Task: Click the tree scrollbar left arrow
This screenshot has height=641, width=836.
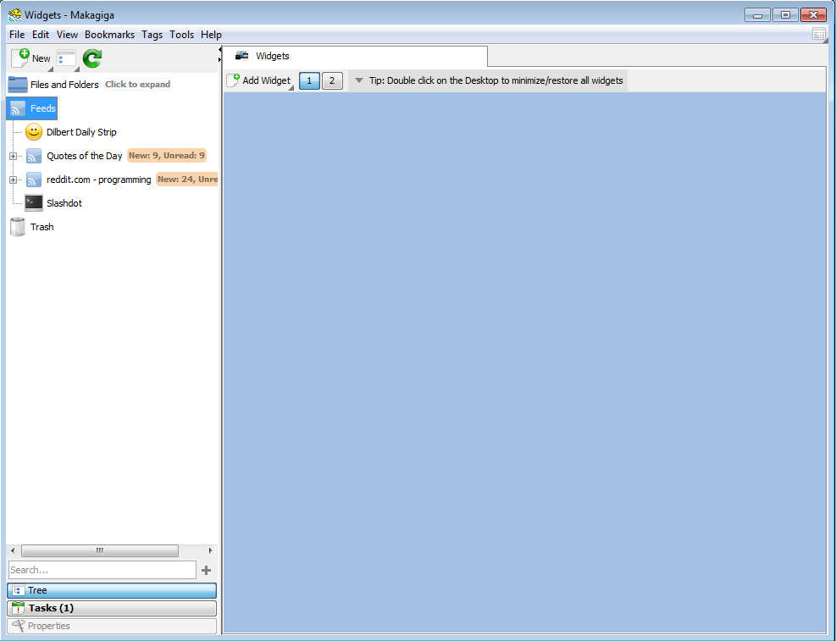Action: [13, 550]
